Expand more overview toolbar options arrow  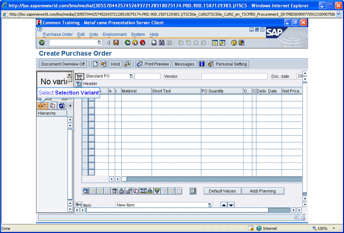click(x=70, y=106)
